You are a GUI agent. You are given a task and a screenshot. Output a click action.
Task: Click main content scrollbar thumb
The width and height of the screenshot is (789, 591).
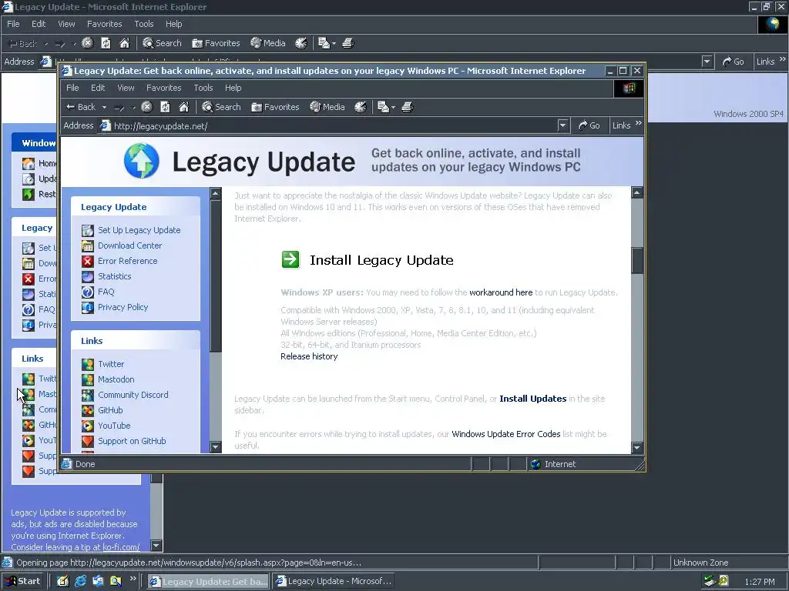click(637, 261)
